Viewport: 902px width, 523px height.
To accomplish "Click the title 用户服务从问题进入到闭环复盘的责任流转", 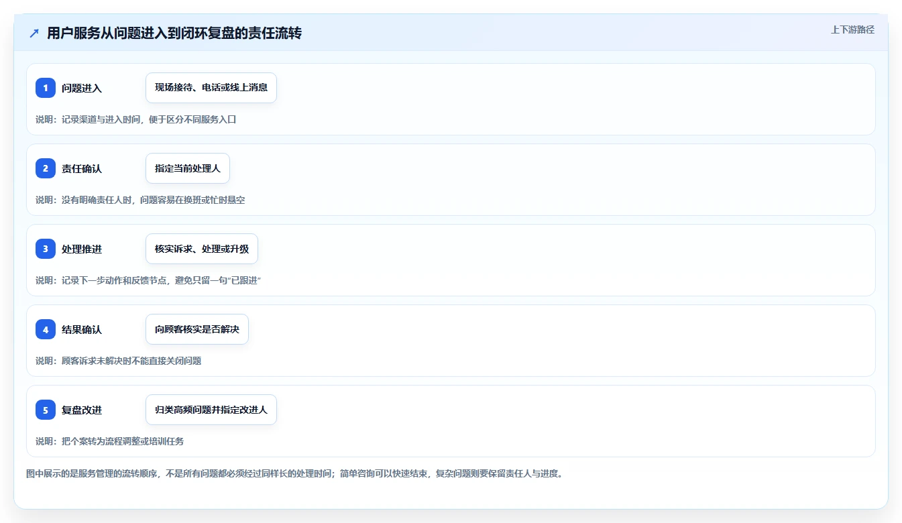I will tap(174, 33).
